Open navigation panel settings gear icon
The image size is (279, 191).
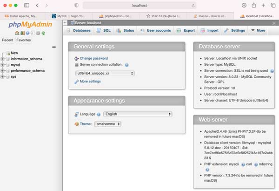[x=38, y=33]
